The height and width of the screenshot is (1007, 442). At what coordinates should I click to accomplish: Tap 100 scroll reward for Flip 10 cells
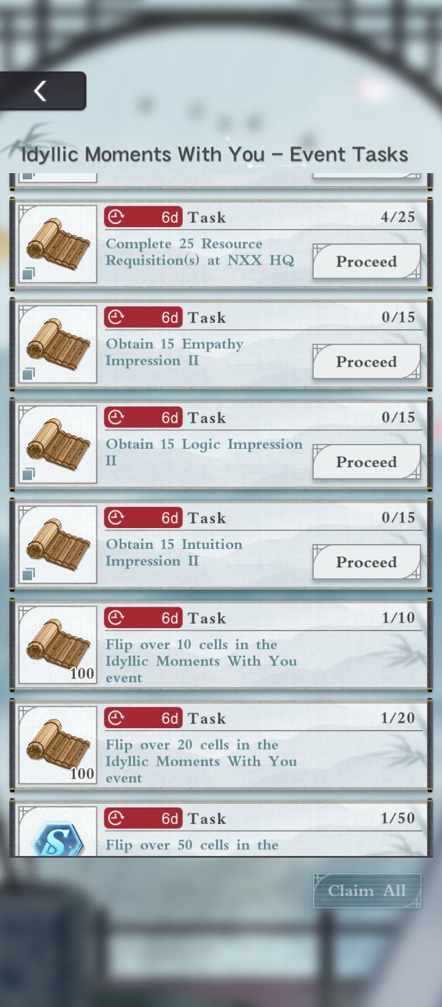pos(58,645)
